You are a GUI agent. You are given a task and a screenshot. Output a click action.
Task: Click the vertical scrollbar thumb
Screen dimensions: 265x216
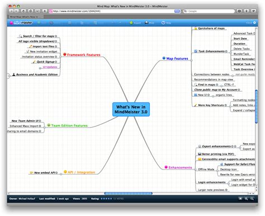pos(257,106)
